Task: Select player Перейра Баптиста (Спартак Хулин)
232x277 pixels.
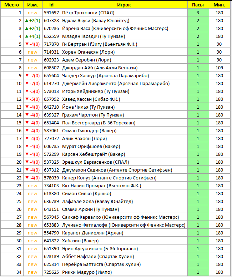Action: coord(101,264)
